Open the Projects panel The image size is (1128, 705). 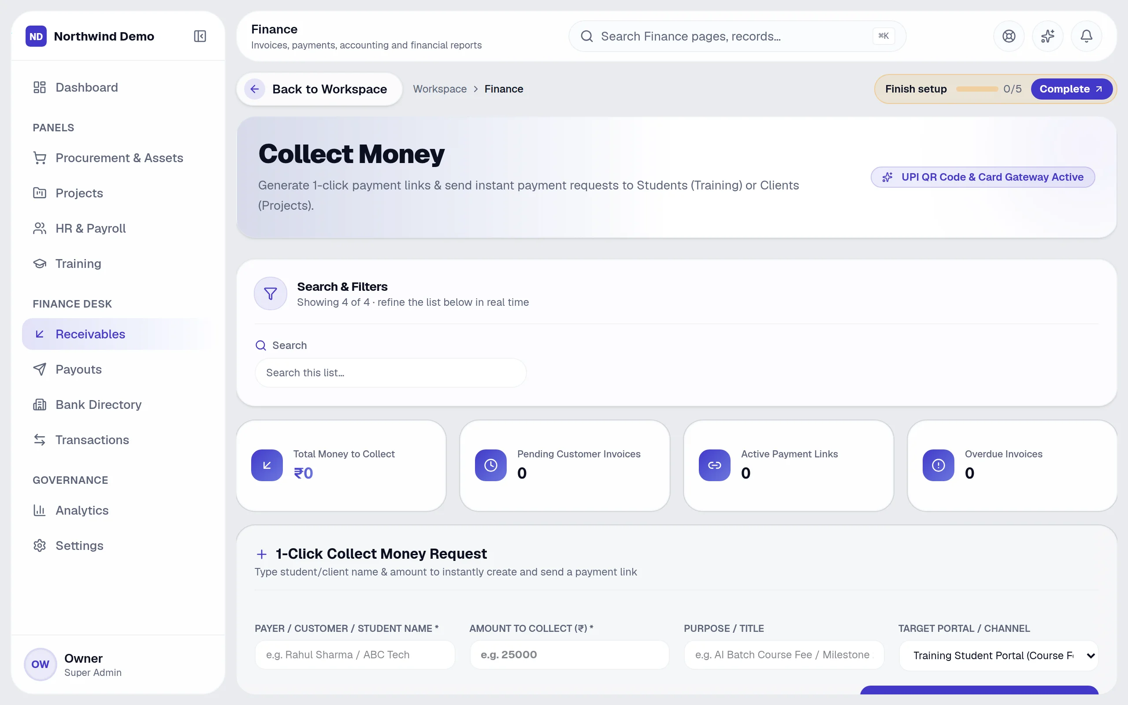(118, 193)
